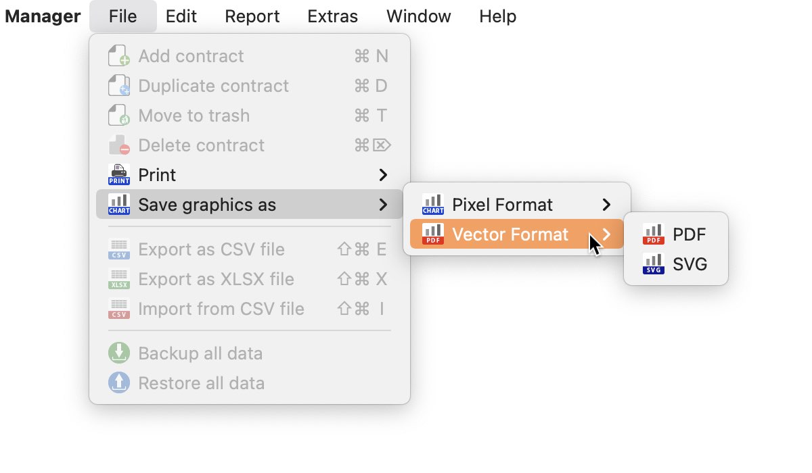This screenshot has height=473, width=812.
Task: Click the Add contract document icon
Action: [119, 56]
